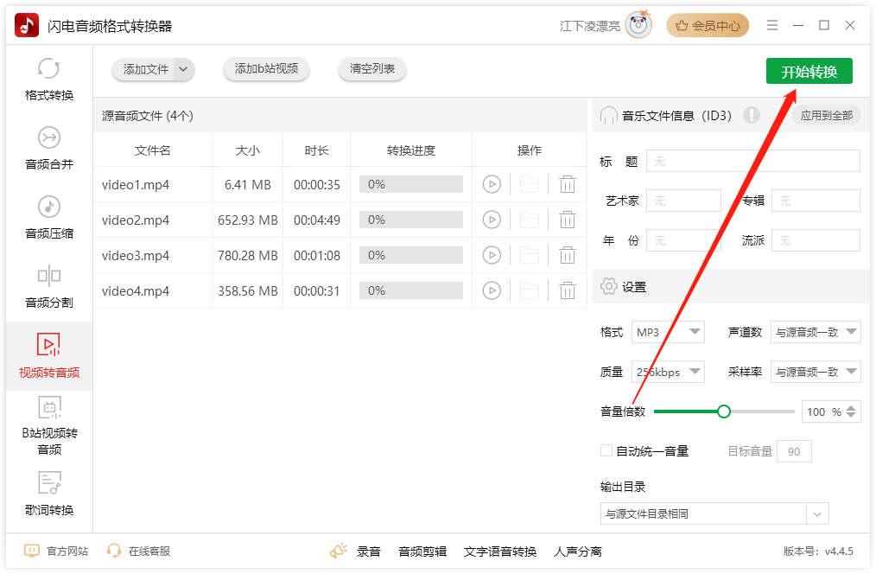This screenshot has width=876, height=574.
Task: Open the 格式转换 format conversion tool
Action: pyautogui.click(x=49, y=79)
